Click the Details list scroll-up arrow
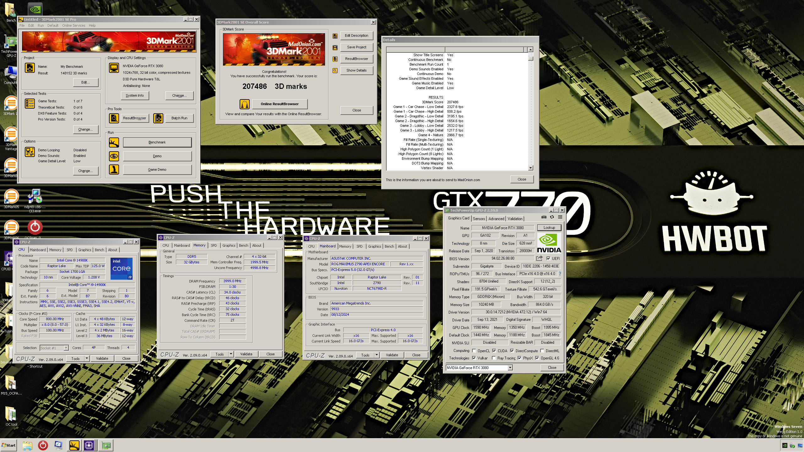Viewport: 804px width, 452px height. click(x=531, y=50)
